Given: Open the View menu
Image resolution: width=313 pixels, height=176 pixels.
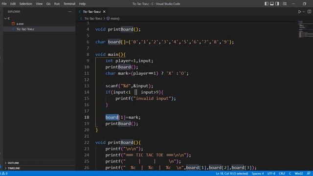Looking at the screenshot, I should tap(39, 4).
